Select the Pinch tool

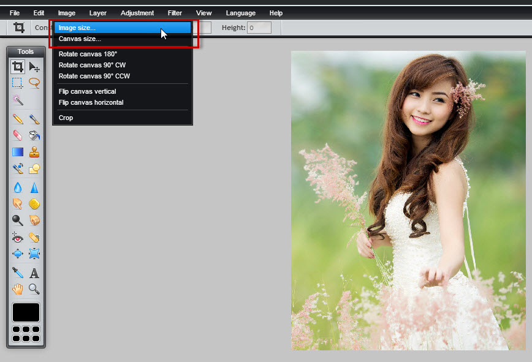click(34, 253)
